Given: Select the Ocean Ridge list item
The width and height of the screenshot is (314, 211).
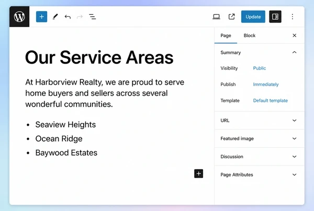Looking at the screenshot, I should pyautogui.click(x=59, y=139).
